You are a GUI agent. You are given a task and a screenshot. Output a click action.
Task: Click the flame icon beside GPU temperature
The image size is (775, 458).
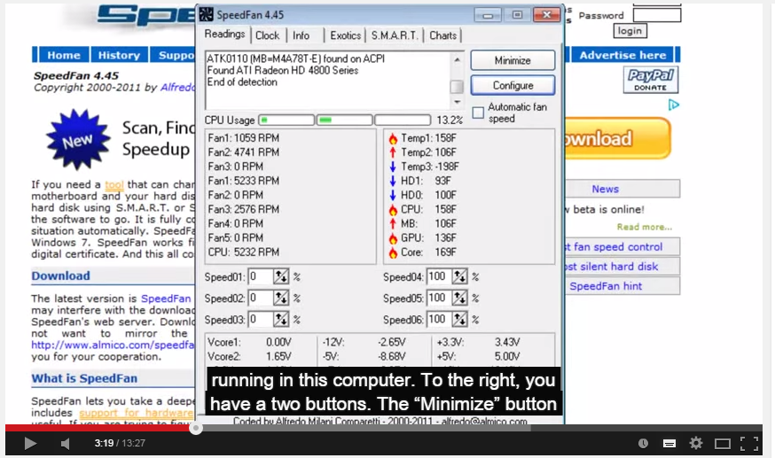[393, 238]
